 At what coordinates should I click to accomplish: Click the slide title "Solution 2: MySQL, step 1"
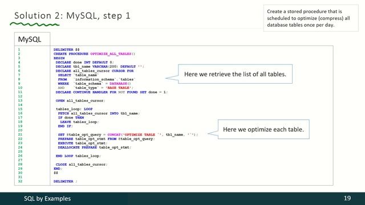point(72,15)
